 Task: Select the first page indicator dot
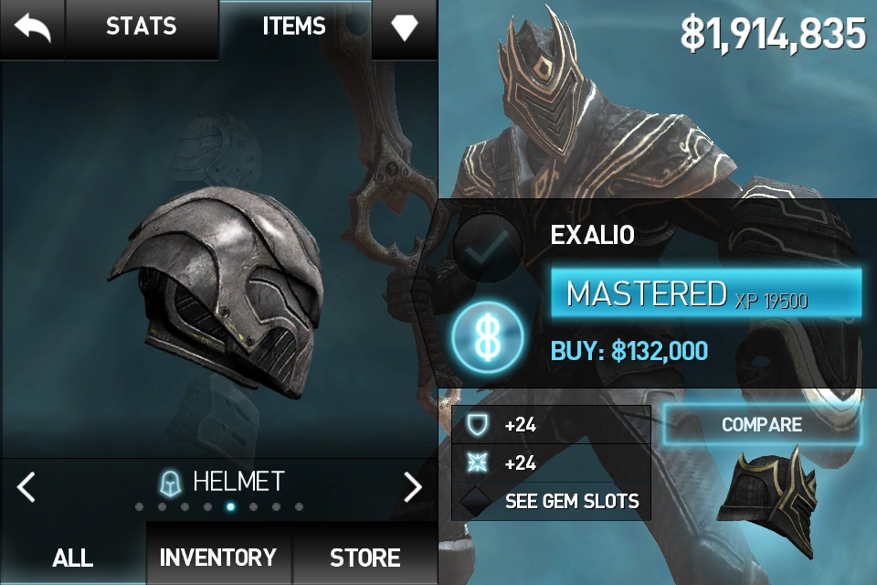(x=139, y=507)
